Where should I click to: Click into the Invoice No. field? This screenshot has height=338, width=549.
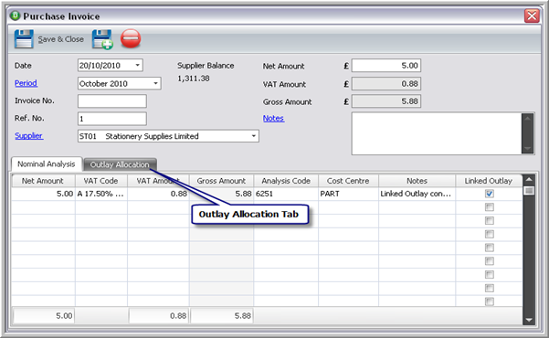(112, 101)
